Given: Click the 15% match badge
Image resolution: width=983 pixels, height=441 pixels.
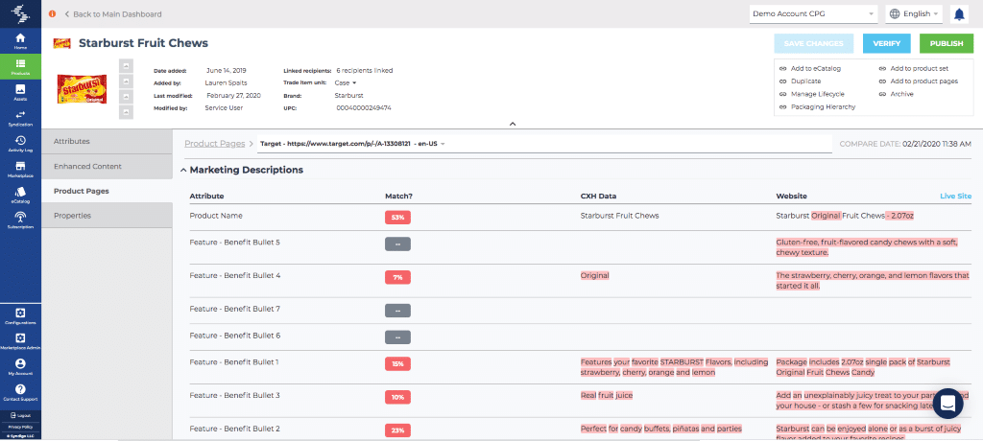Looking at the screenshot, I should (x=397, y=363).
